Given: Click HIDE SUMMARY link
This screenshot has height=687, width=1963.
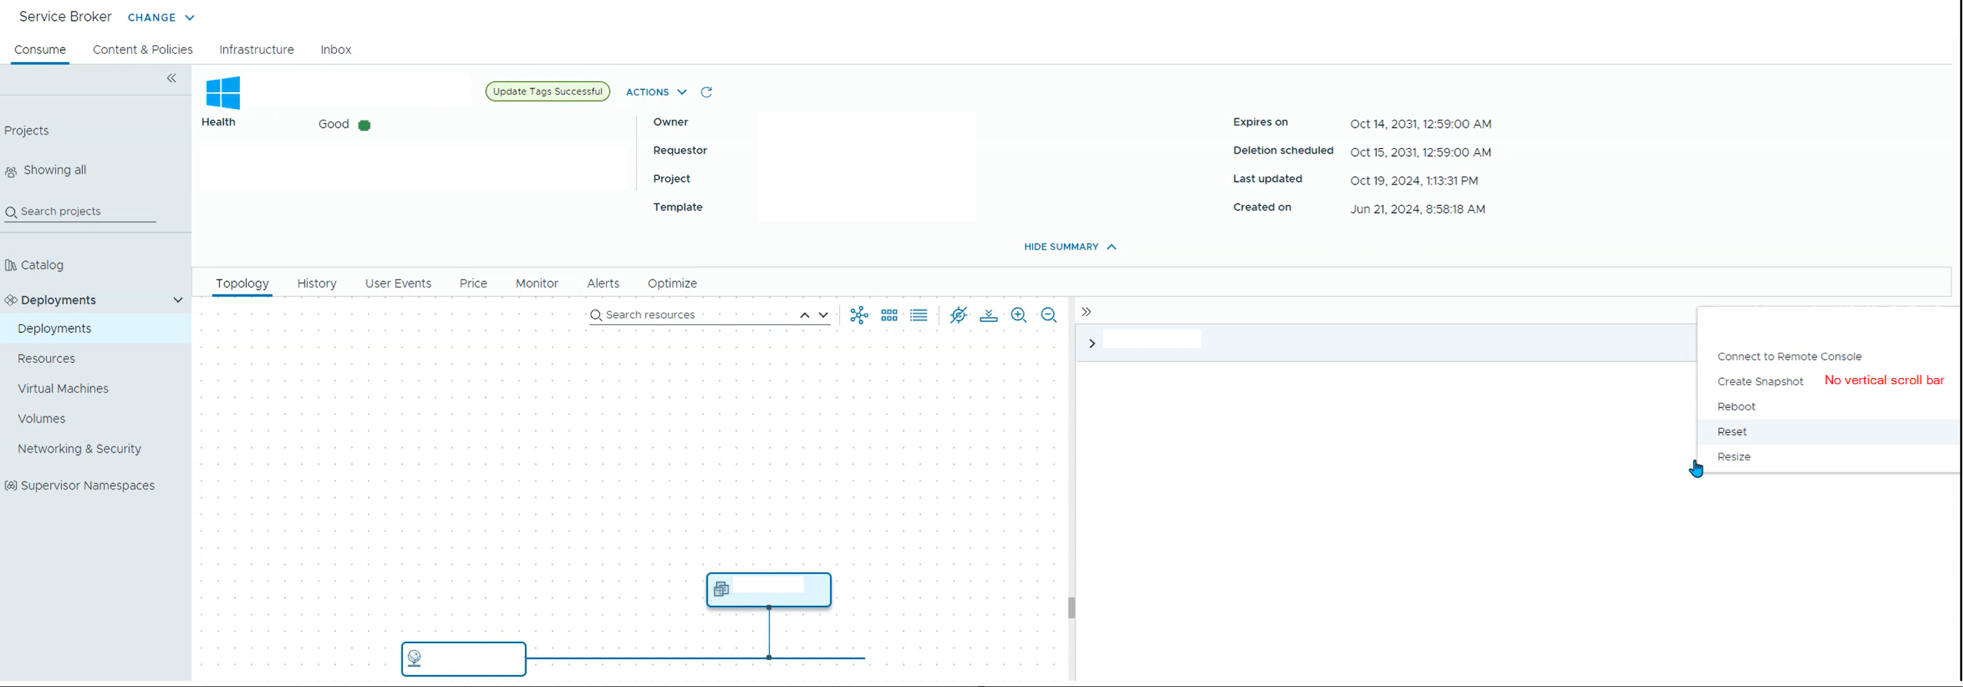Looking at the screenshot, I should coord(1069,247).
